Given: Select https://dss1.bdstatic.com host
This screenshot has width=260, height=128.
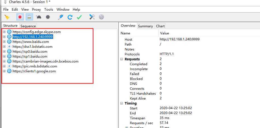Looking at the screenshot, I should click(x=33, y=46).
